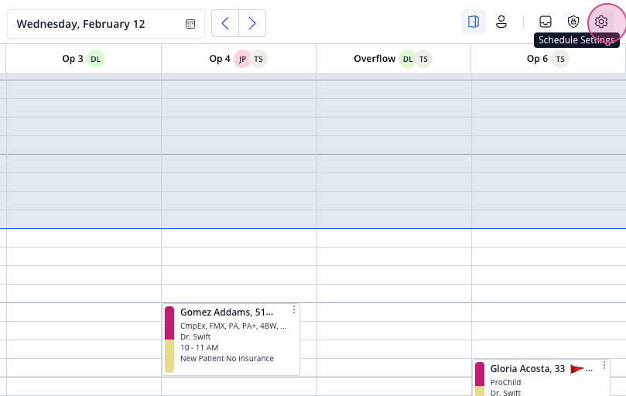Click the person provider icon in toolbar

[501, 22]
